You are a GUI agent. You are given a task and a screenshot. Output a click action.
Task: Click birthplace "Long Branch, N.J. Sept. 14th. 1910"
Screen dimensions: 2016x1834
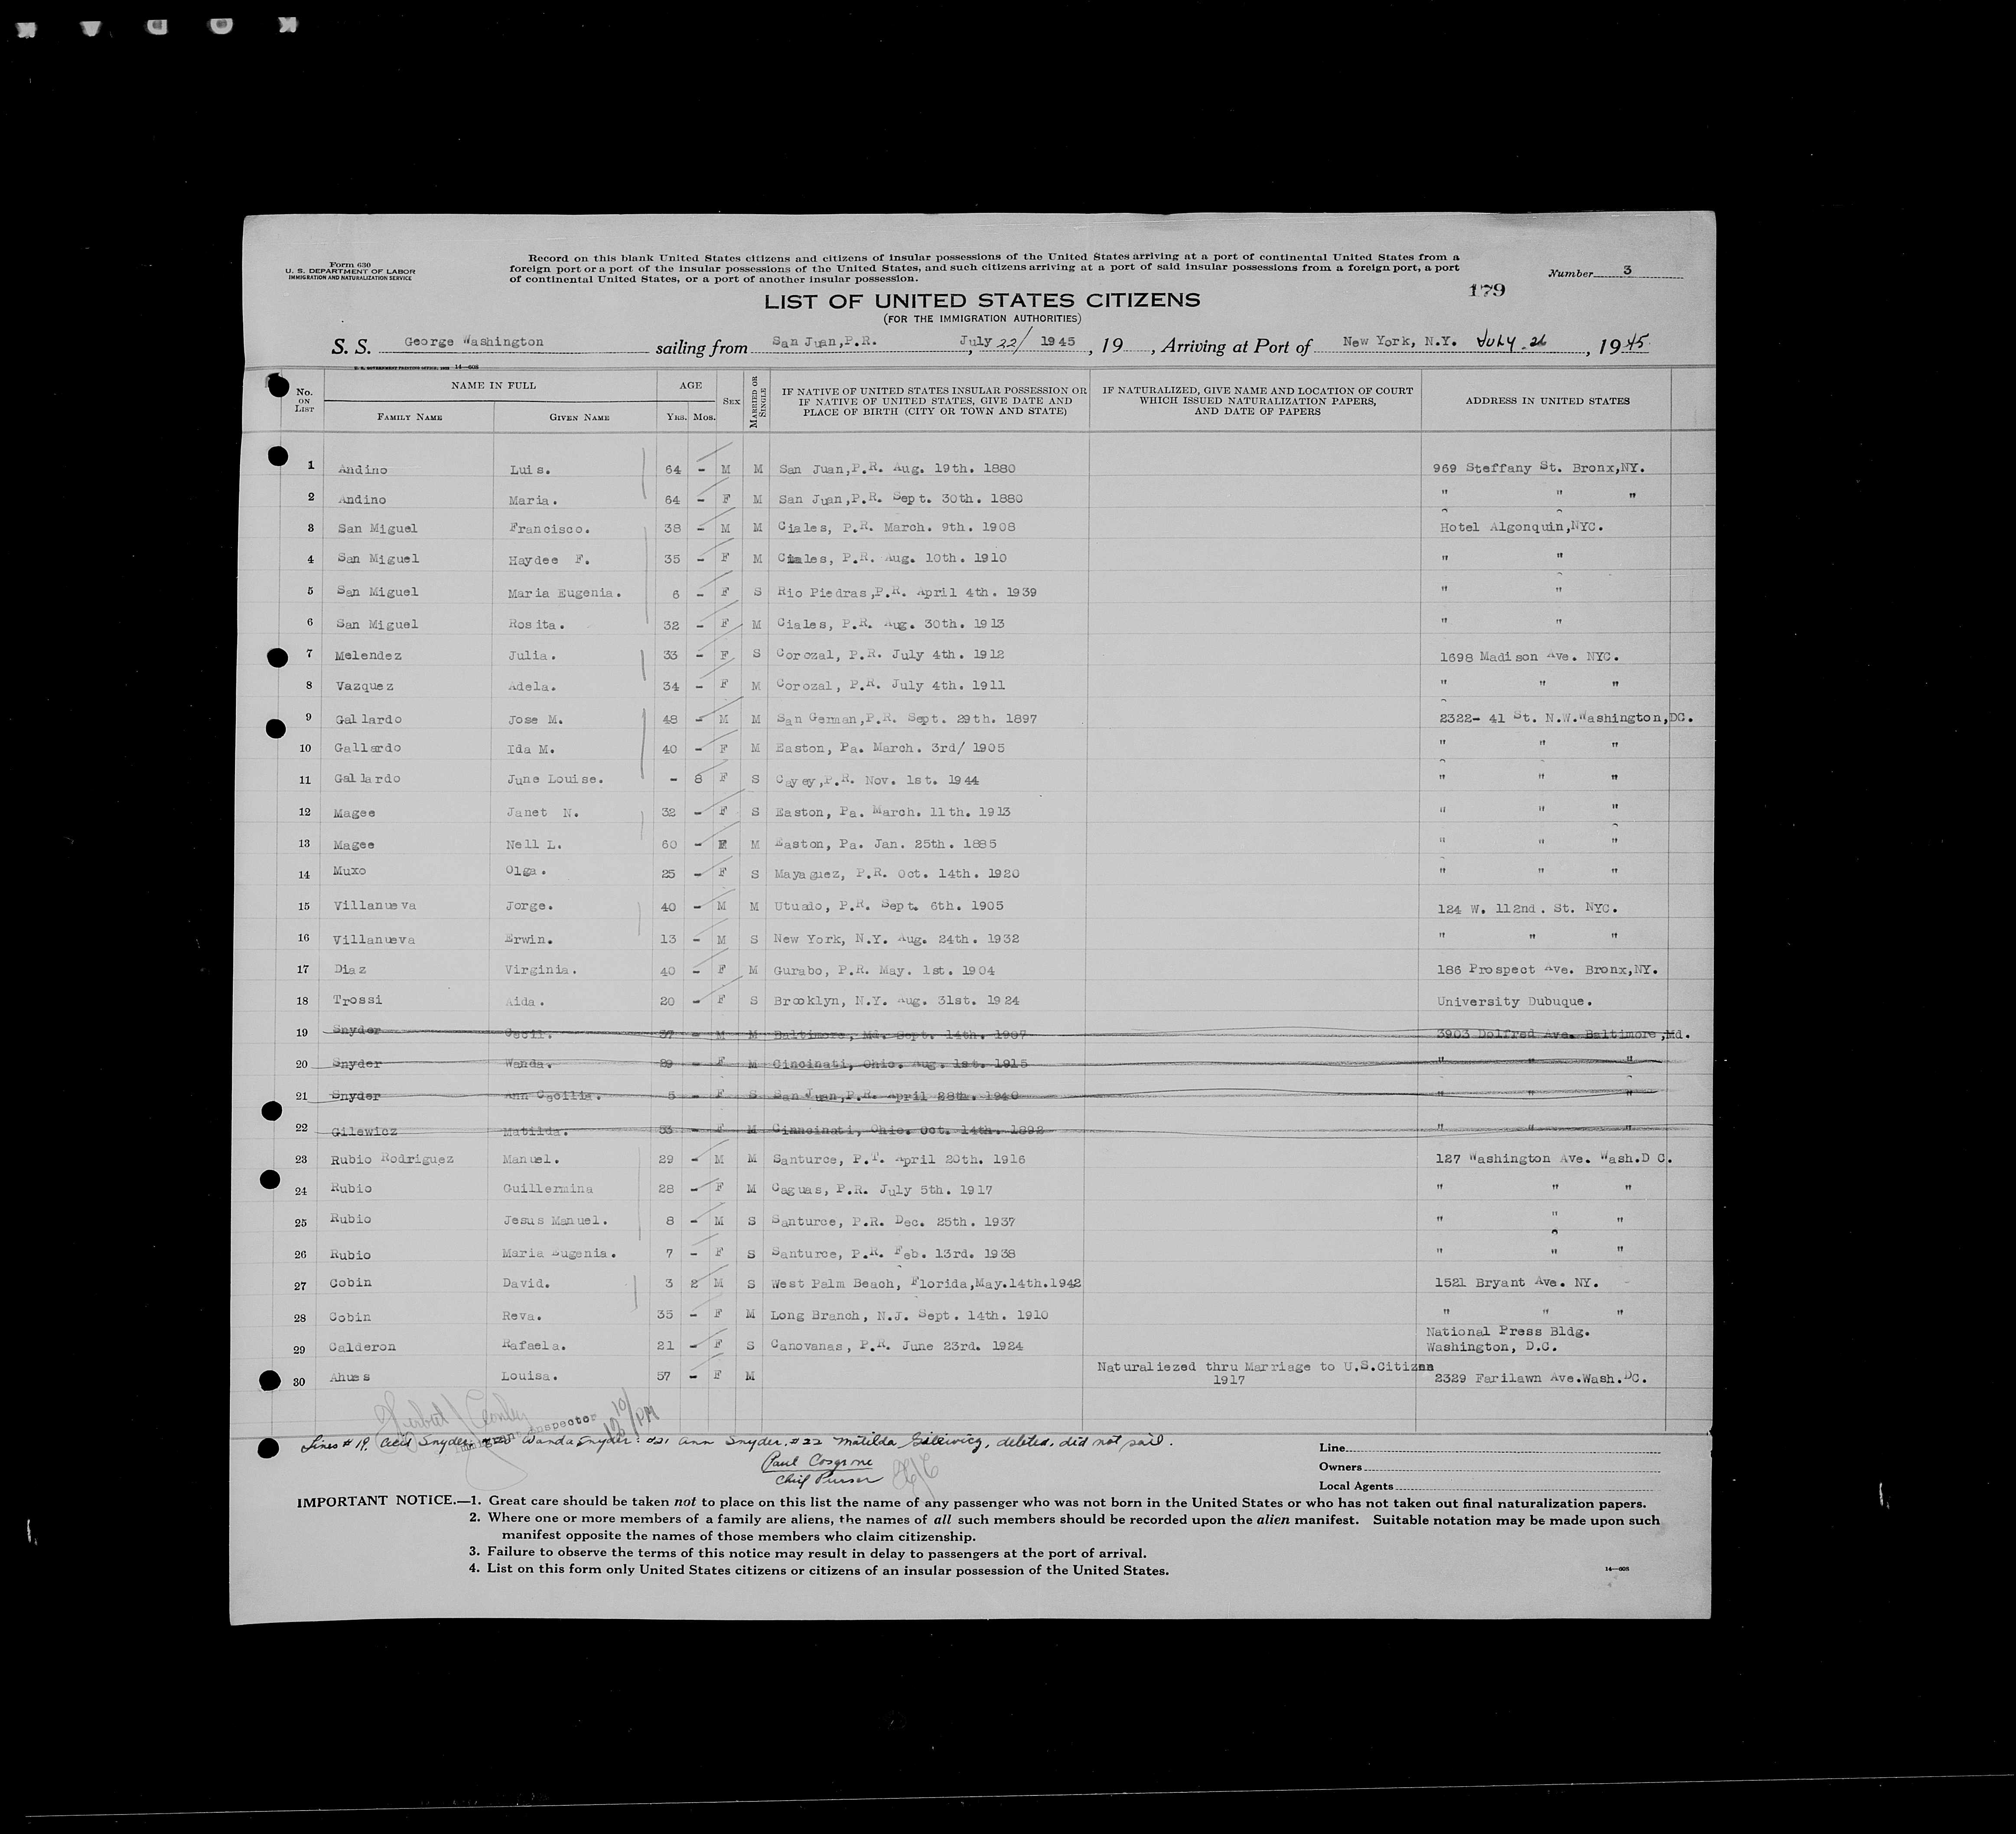click(x=909, y=1315)
